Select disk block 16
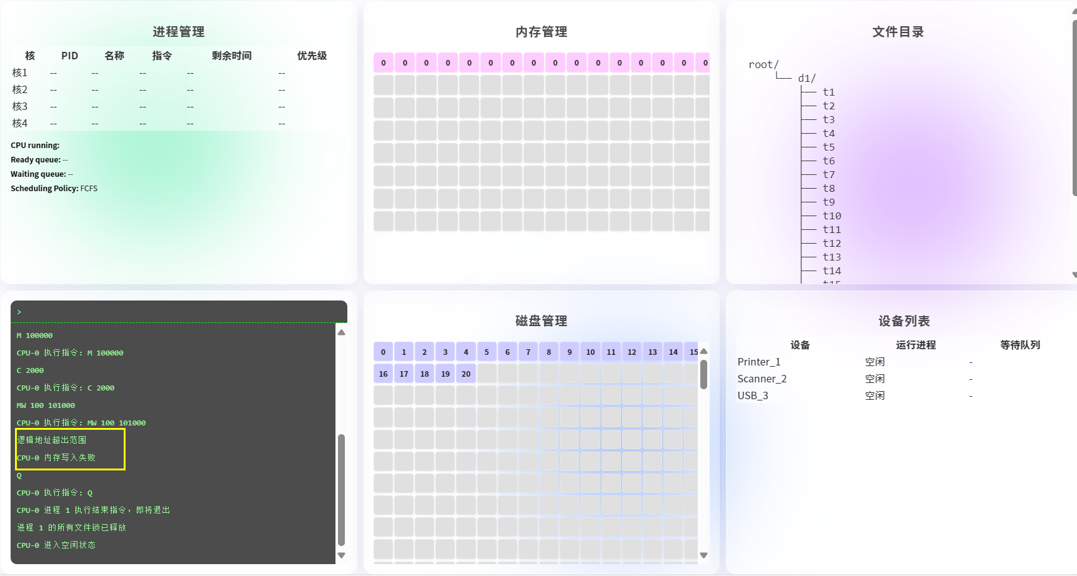This screenshot has height=576, width=1077. pos(383,374)
